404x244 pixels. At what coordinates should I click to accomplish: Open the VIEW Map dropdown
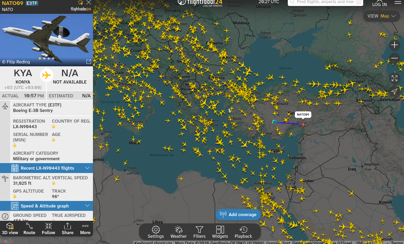pos(382,16)
